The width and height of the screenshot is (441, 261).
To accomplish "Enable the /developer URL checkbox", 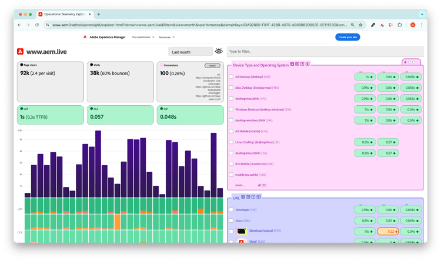I will tap(231, 209).
